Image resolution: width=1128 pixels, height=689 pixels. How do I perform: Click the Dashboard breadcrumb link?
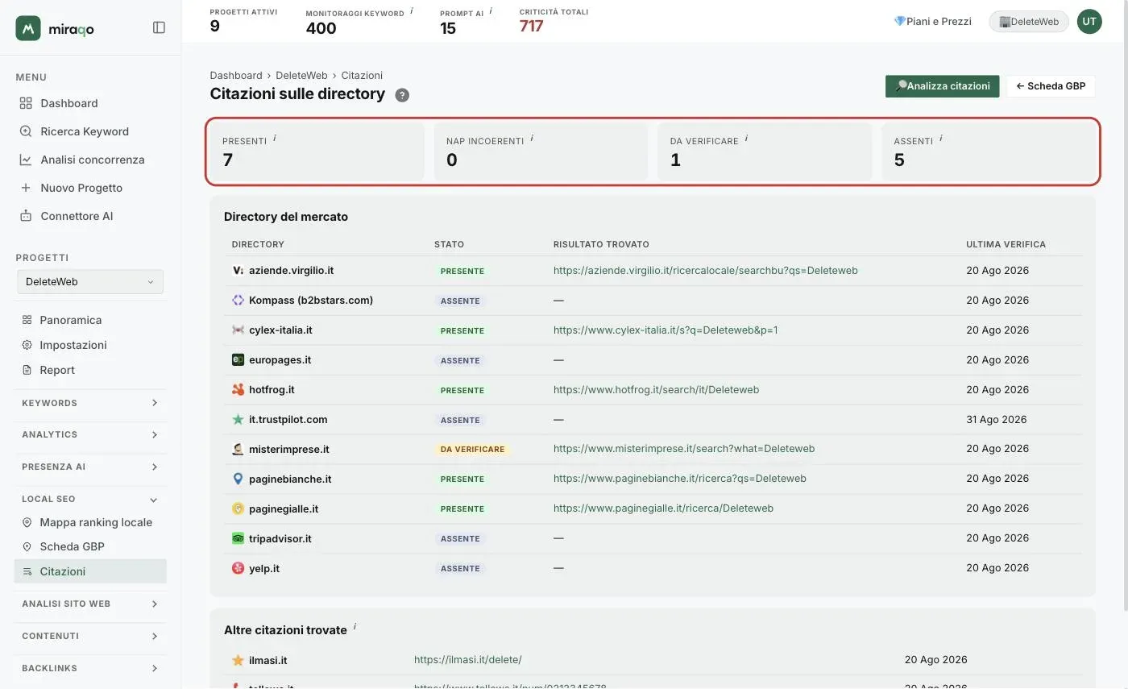pyautogui.click(x=236, y=76)
